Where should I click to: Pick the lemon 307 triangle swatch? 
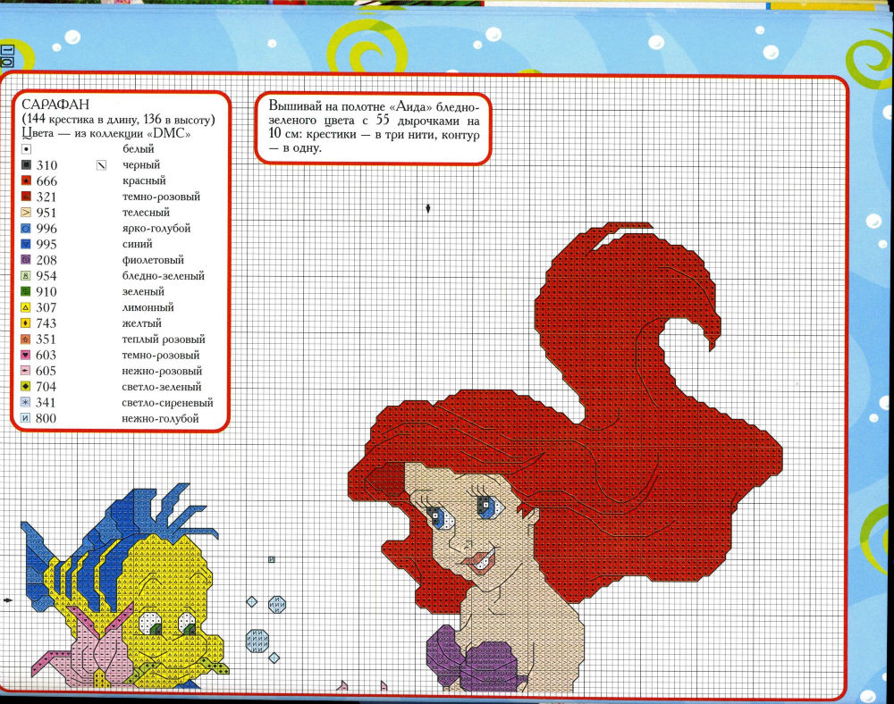coord(27,307)
